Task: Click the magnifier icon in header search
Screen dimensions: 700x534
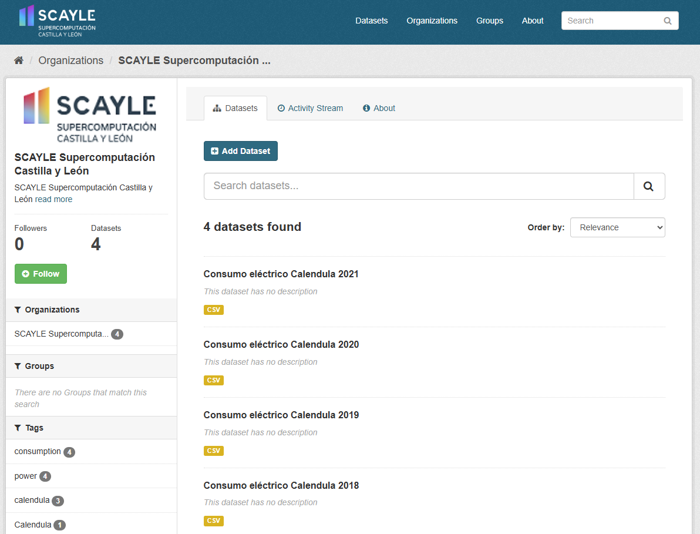Action: tap(668, 21)
